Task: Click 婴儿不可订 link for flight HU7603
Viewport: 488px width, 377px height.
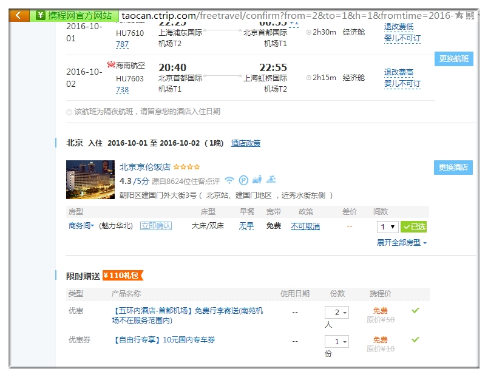Action: tap(402, 84)
